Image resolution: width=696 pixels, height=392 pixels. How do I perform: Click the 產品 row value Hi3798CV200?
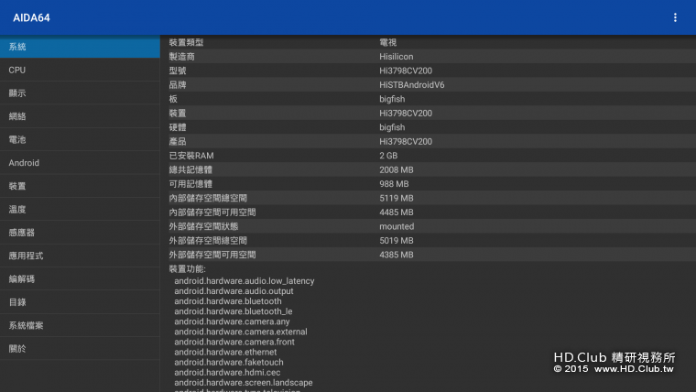click(x=406, y=142)
